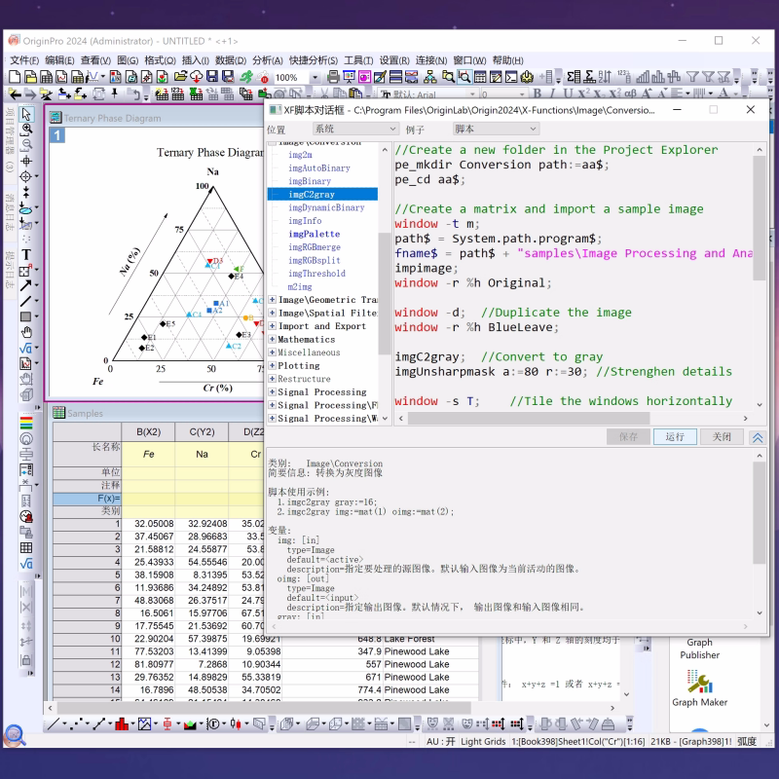Select the Zoom In magnifier tool
779x779 pixels.
[x=26, y=130]
